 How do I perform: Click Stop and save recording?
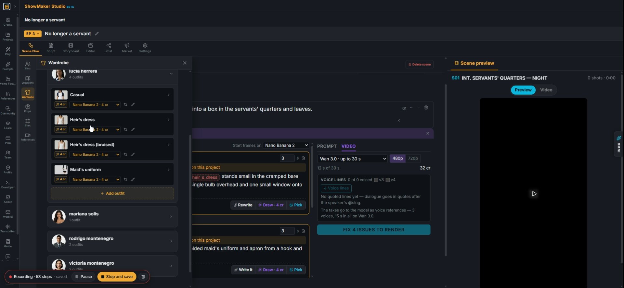[117, 277]
